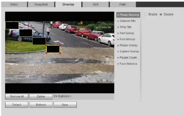Select the privacy mask covering the blue car

tap(26, 33)
